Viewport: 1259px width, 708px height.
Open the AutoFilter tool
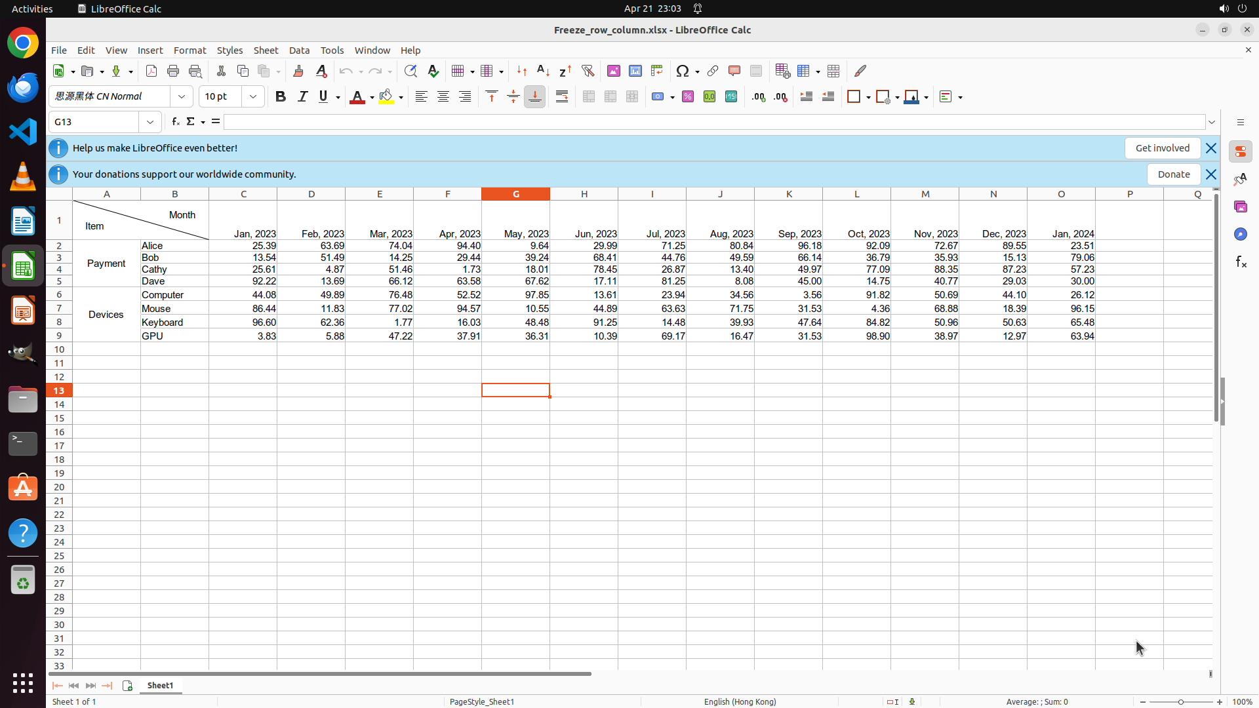pyautogui.click(x=588, y=71)
